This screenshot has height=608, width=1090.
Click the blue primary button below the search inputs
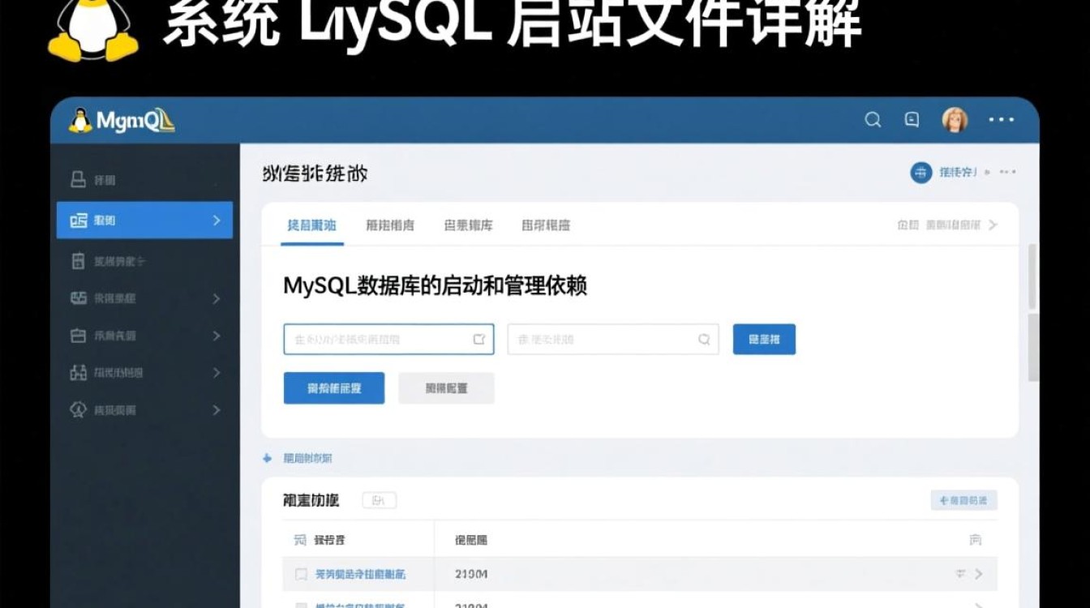[333, 387]
